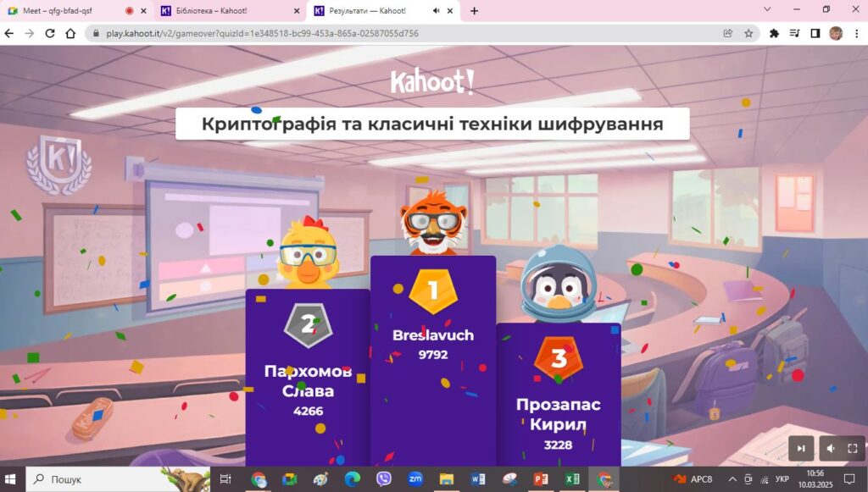Switch the УКР keyboard language

coord(782,479)
